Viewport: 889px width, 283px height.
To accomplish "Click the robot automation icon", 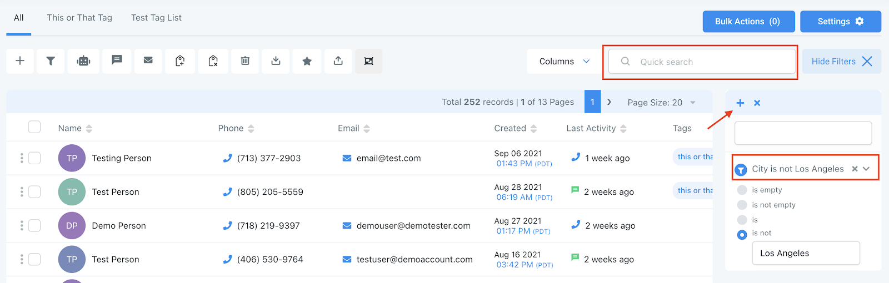I will coord(83,61).
